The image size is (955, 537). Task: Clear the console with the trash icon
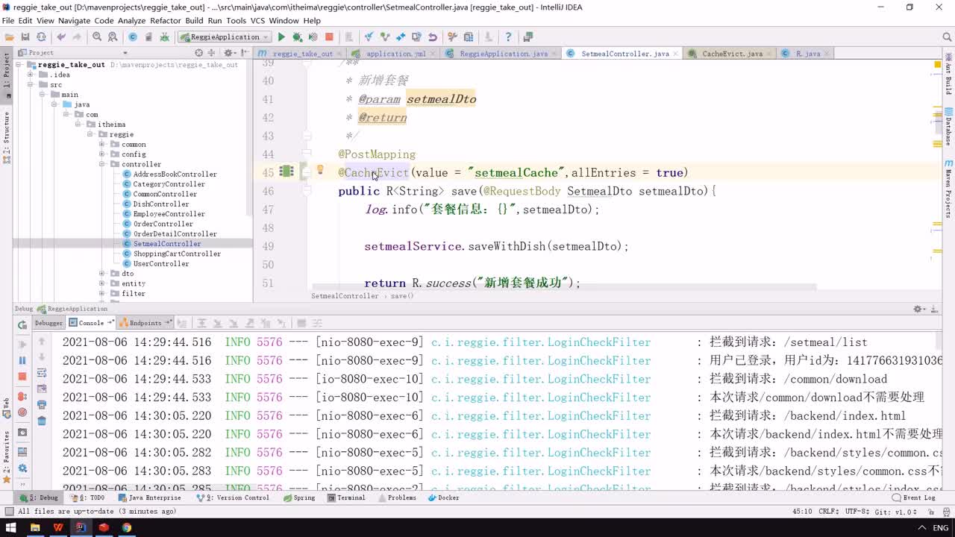42,421
